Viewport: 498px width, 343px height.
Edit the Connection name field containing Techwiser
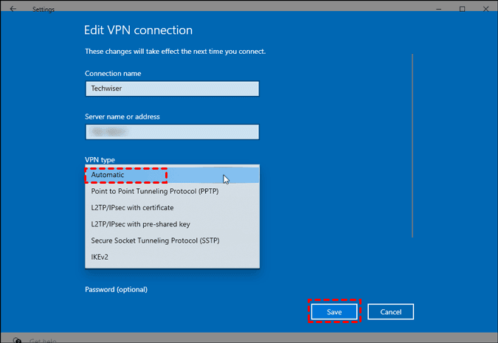[172, 89]
